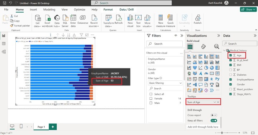Switch to the Modeling tab
Image resolution: width=258 pixels, height=135 pixels.
(x=49, y=10)
